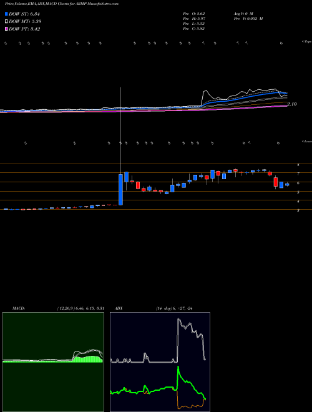Click the 'Pre H: 5.97' high value
The width and height of the screenshot is (312, 412).
pos(194,18)
